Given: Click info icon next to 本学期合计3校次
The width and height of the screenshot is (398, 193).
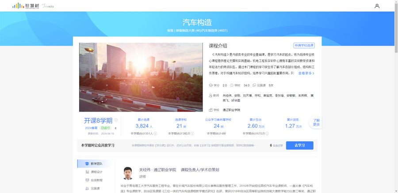Looking at the screenshot, I should click(x=192, y=134).
